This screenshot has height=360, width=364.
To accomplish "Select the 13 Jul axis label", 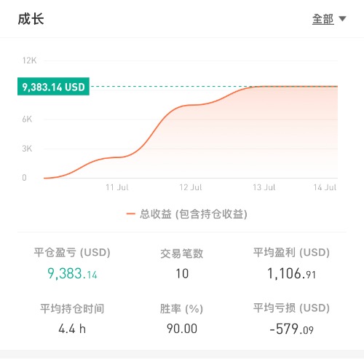I will coord(264,187).
